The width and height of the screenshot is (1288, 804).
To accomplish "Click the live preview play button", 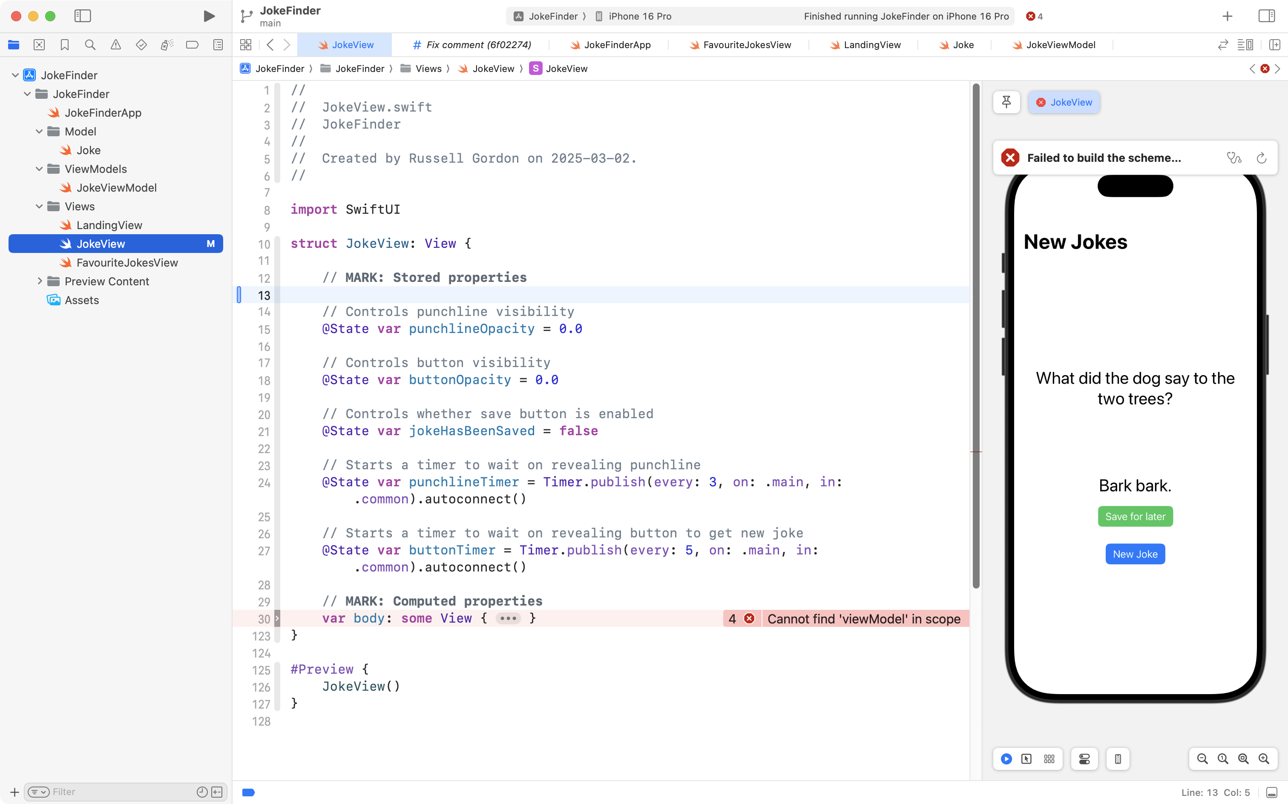I will click(x=1006, y=759).
